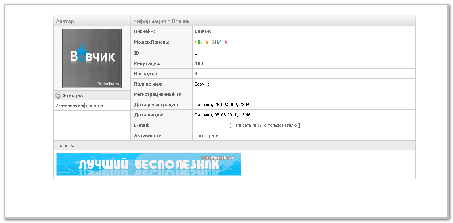Click the blue pencil edit icon
This screenshot has height=223, width=453.
[220, 42]
